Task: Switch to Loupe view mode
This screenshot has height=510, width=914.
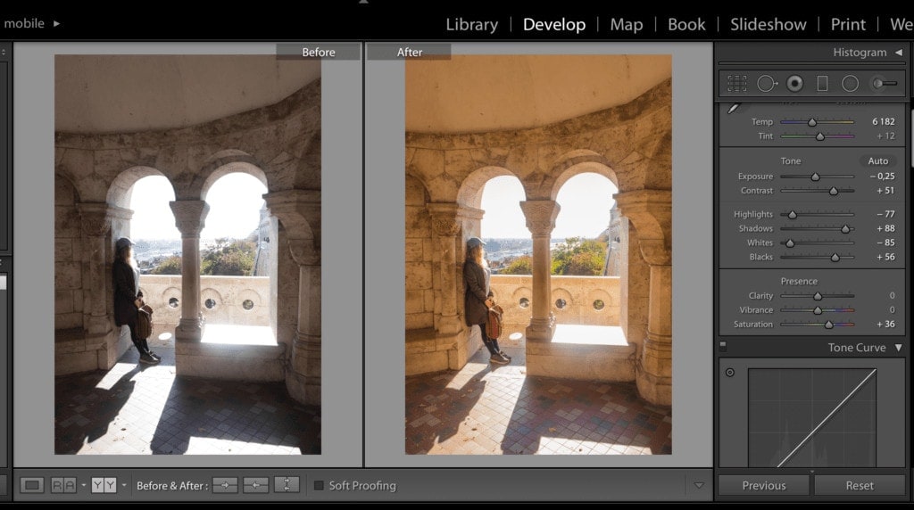Action: tap(32, 486)
